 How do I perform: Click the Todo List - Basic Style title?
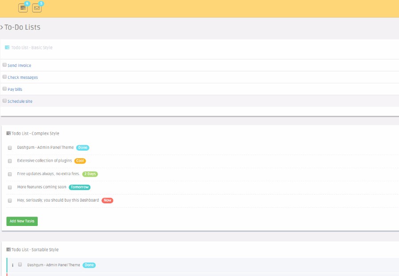click(32, 47)
